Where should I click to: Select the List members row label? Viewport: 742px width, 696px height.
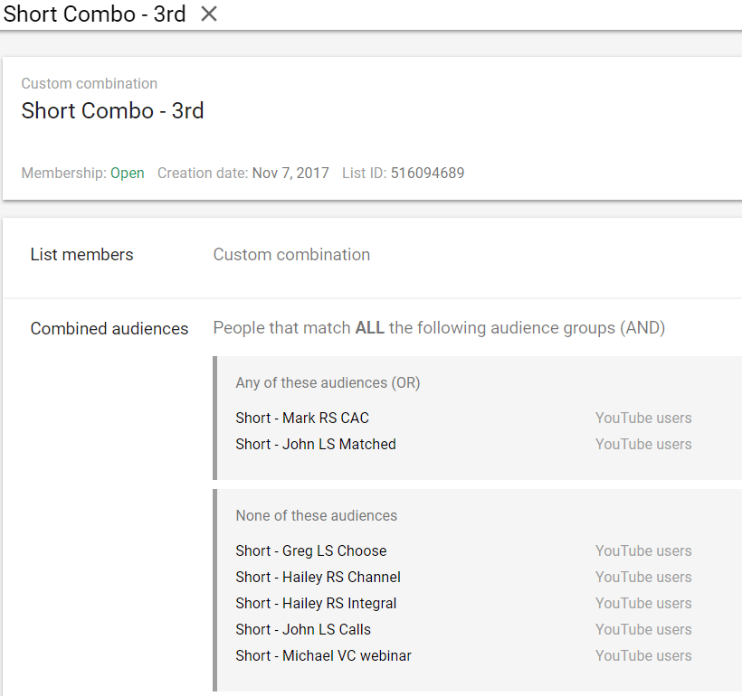tap(81, 255)
